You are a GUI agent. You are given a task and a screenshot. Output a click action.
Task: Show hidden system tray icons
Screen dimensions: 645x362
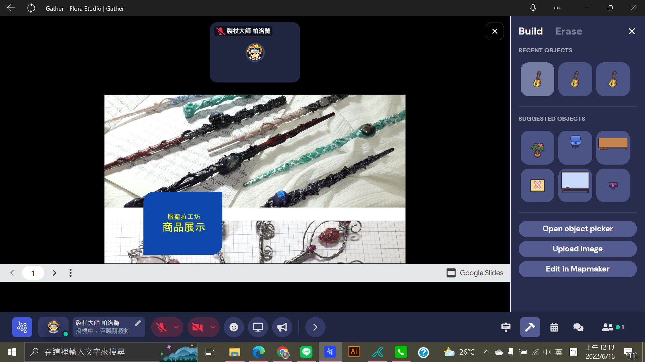[x=486, y=352]
